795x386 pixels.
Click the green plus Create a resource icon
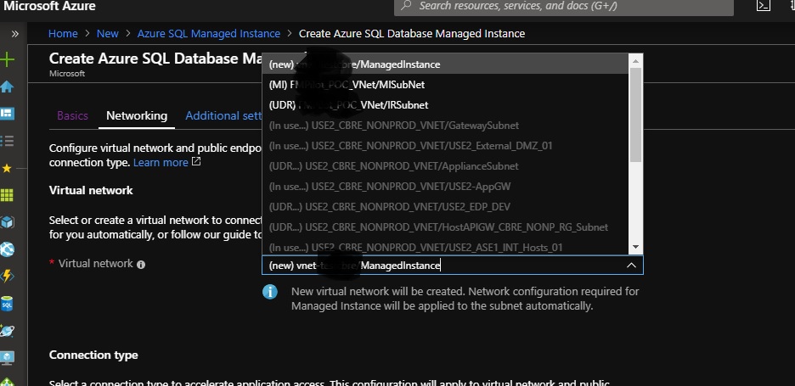pos(7,59)
